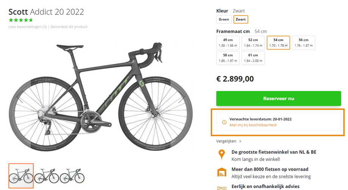348x190 pixels.
Task: Open Mail mij bij beschikbaarheid link
Action: click(x=253, y=125)
